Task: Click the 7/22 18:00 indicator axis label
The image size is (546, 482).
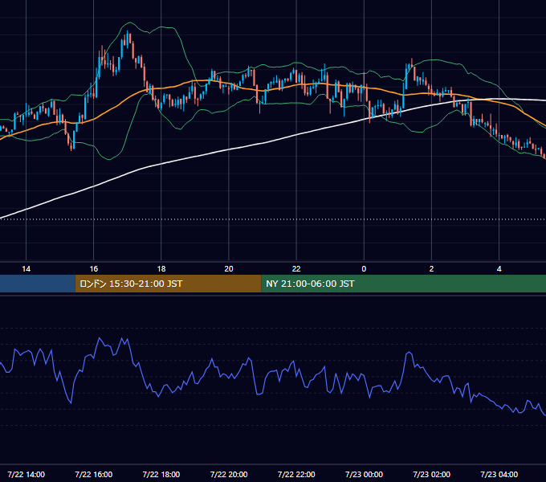Action: pyautogui.click(x=161, y=474)
